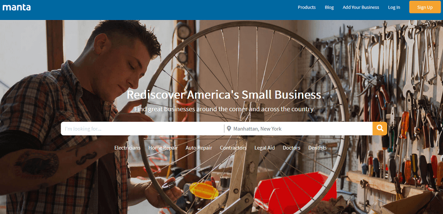The height and width of the screenshot is (214, 443).
Task: Click the Sign Up button
Action: coord(425,7)
